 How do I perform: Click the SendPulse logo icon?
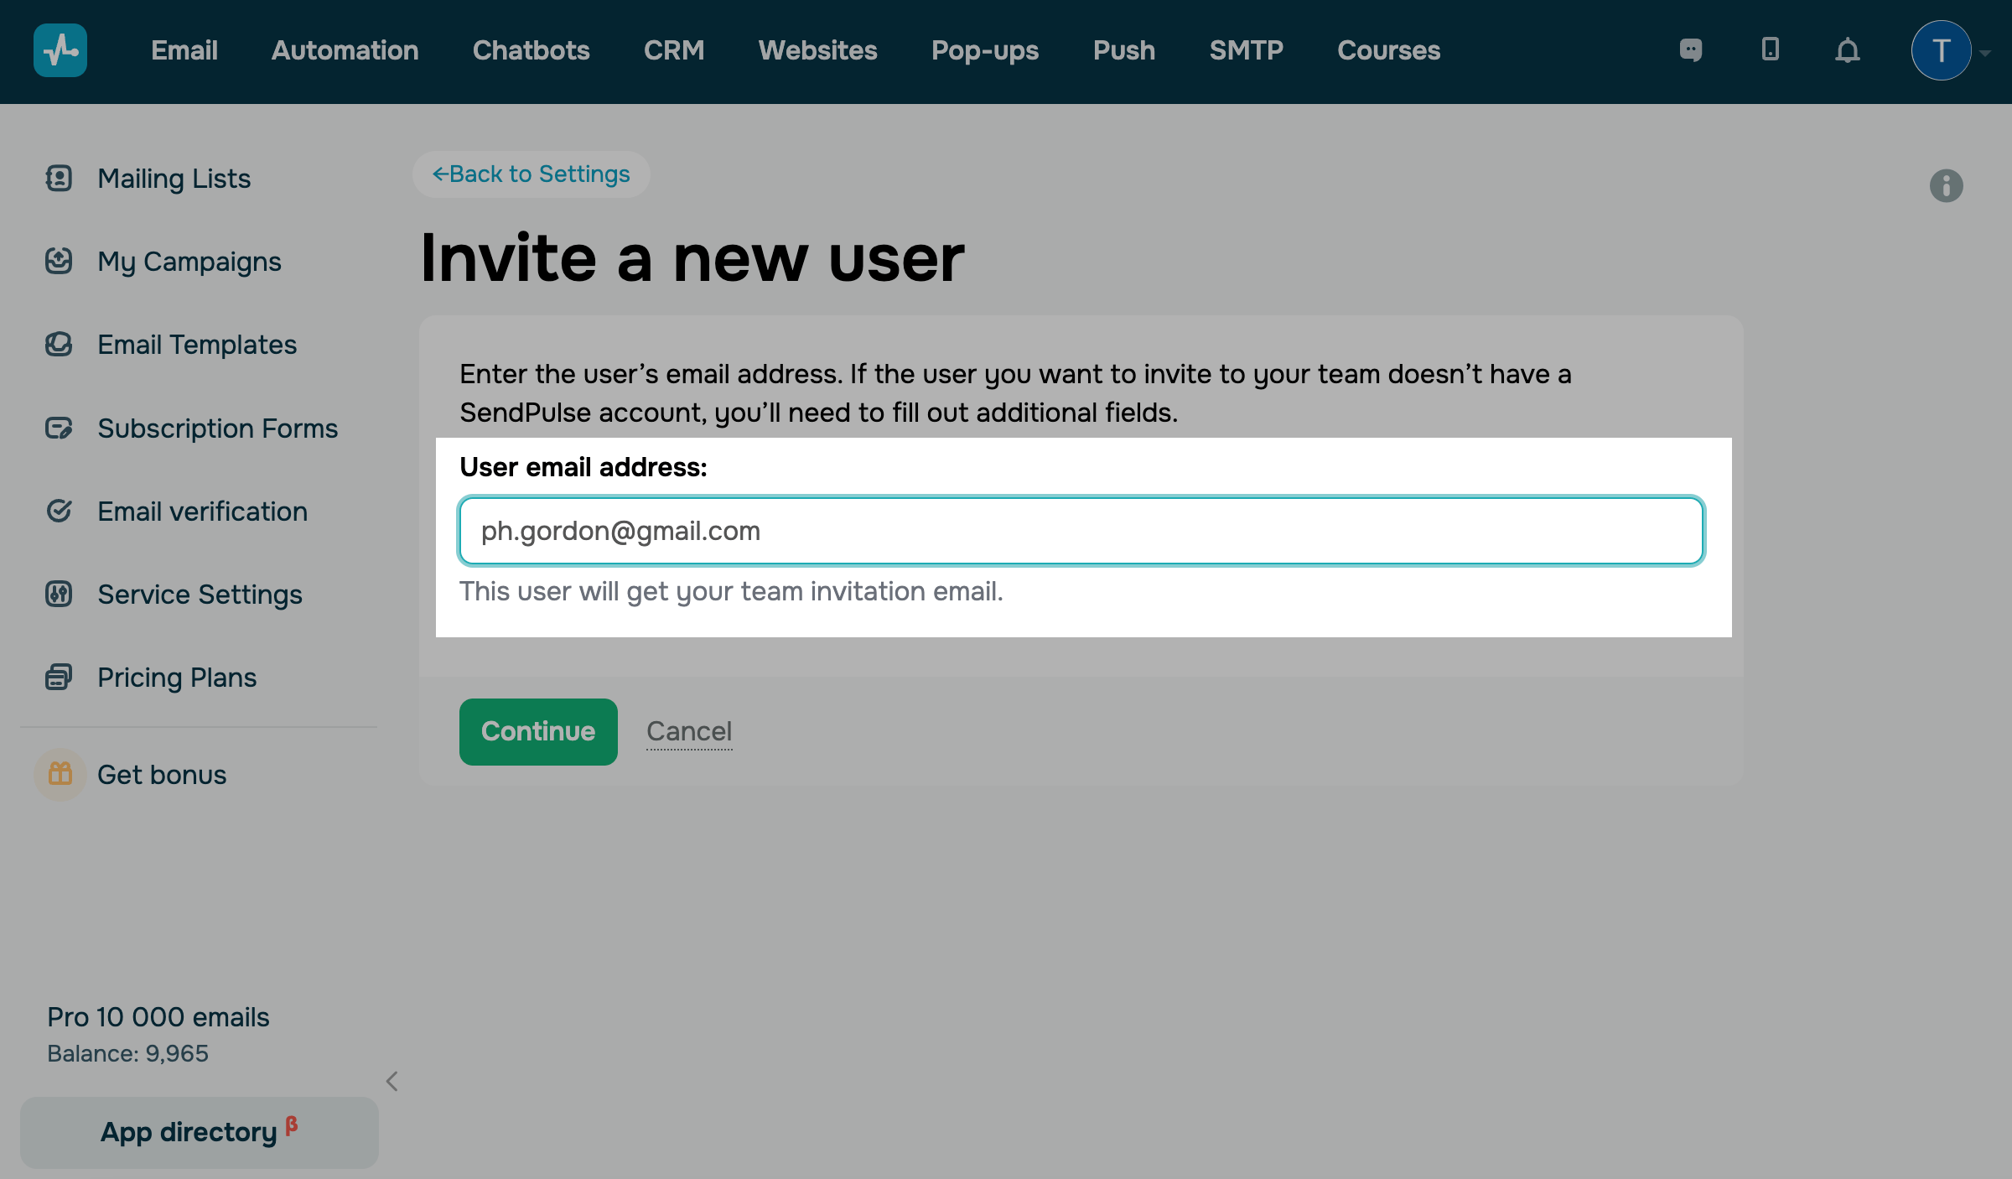[x=60, y=50]
